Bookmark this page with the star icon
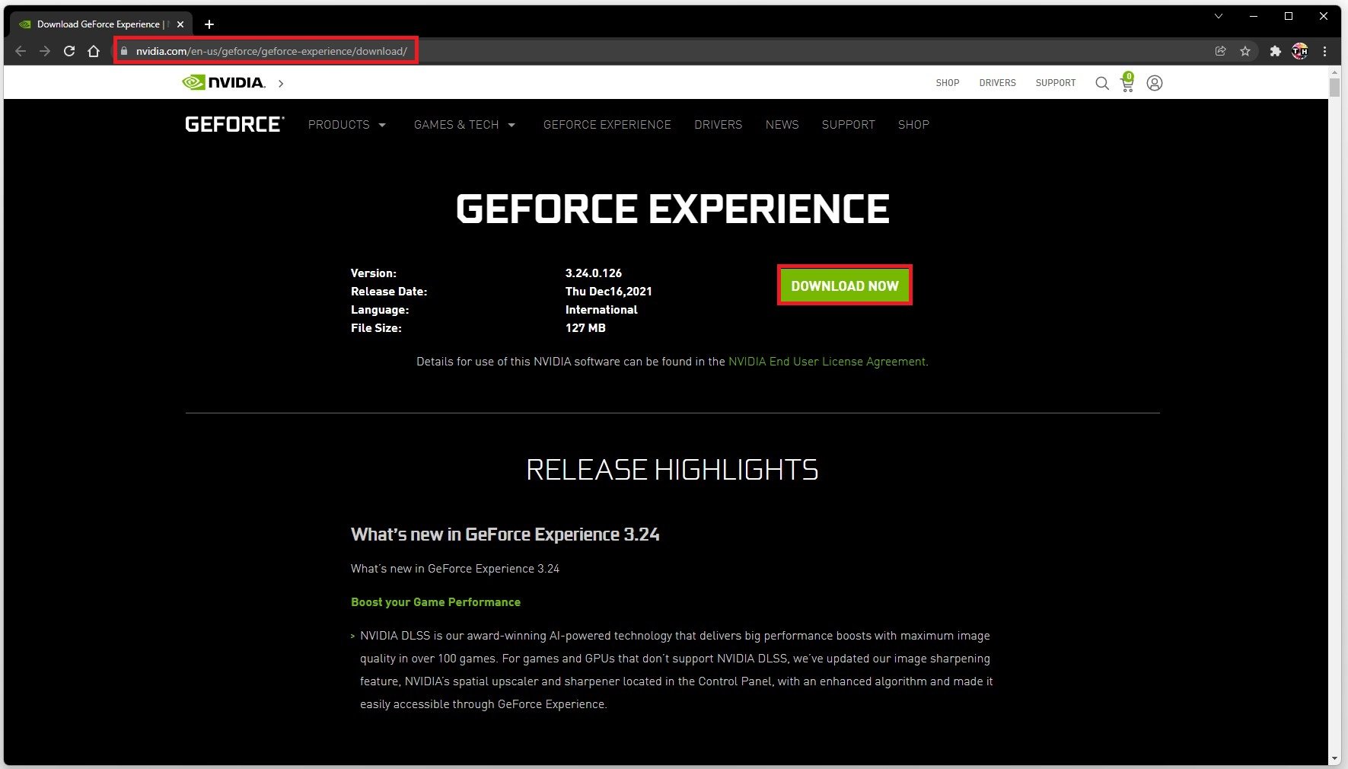The width and height of the screenshot is (1348, 769). click(1245, 51)
